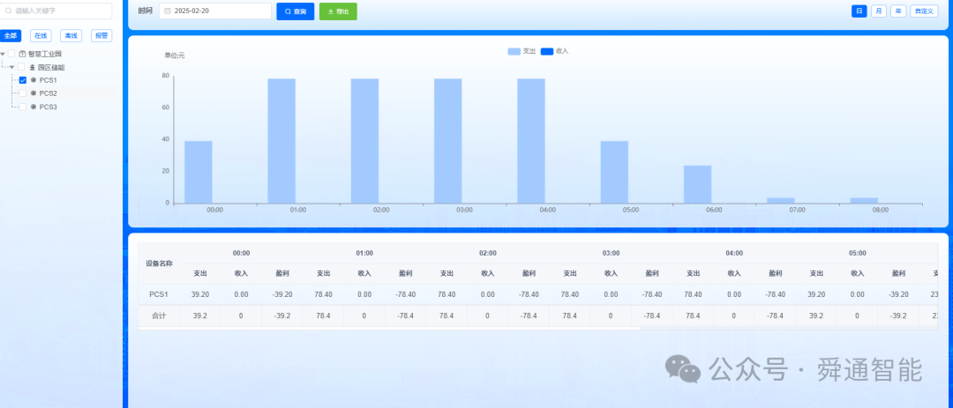Click the 园区储能 storage node icon

click(33, 67)
